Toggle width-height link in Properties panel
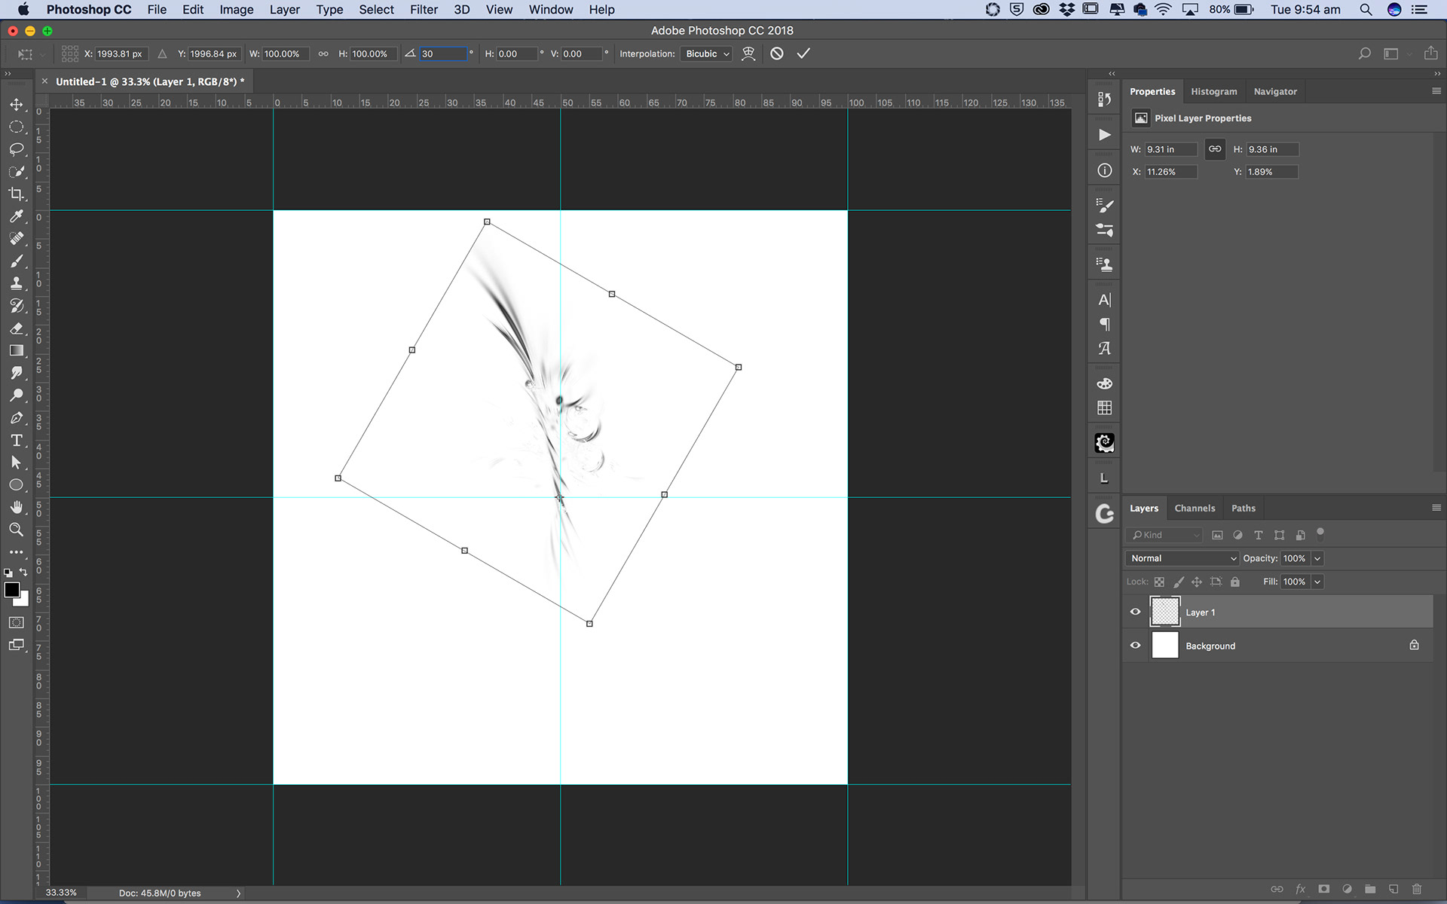 click(1215, 149)
